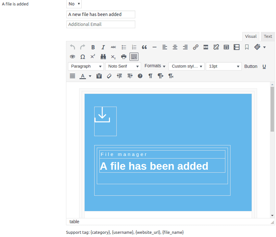Open the Formats menu

coord(155,66)
